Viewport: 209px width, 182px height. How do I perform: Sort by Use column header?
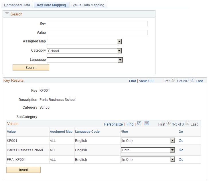click(x=124, y=132)
